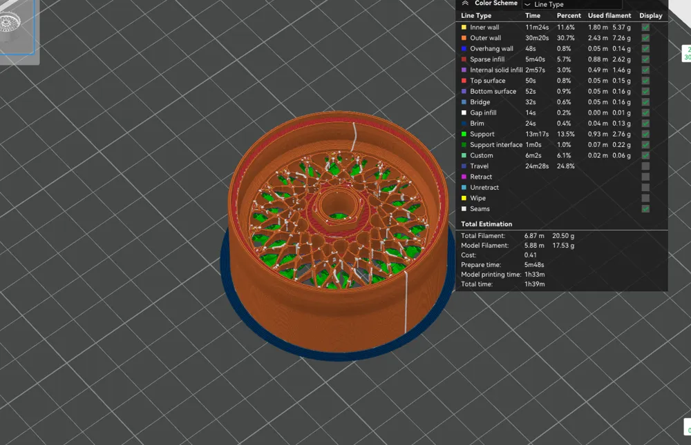Screen dimensions: 691x445
Task: Click the white Seams color swatch
Action: (x=464, y=208)
